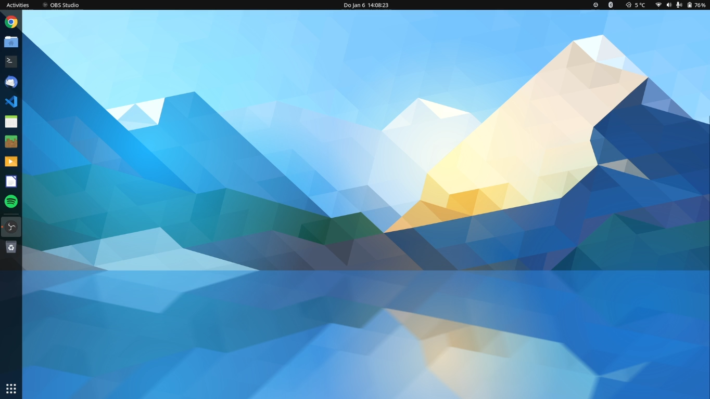Viewport: 710px width, 399px height.
Task: Open the Terminal from the dock
Action: (11, 61)
